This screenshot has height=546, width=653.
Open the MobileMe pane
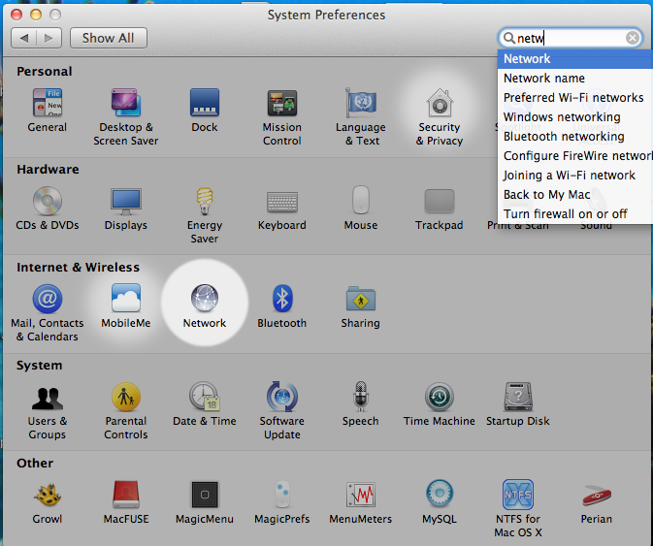click(x=126, y=305)
